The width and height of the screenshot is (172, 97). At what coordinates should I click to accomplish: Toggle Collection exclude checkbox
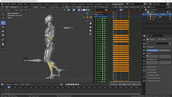(167, 12)
